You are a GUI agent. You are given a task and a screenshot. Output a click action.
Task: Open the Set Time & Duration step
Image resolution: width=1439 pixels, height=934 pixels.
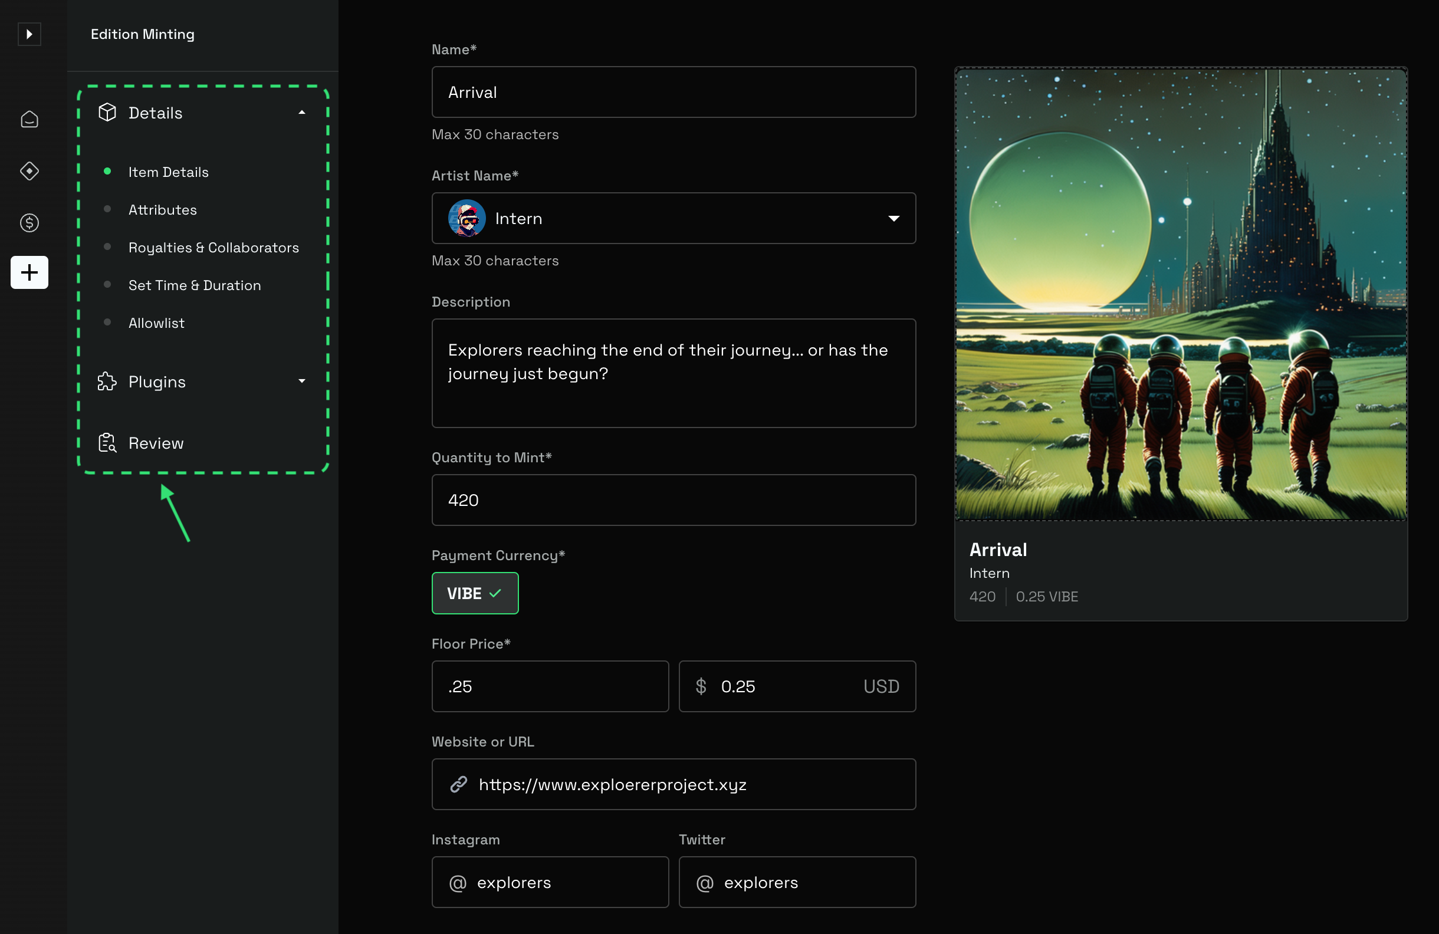pos(194,285)
